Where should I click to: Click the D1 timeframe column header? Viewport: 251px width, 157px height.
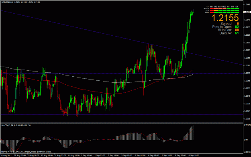[237, 7]
